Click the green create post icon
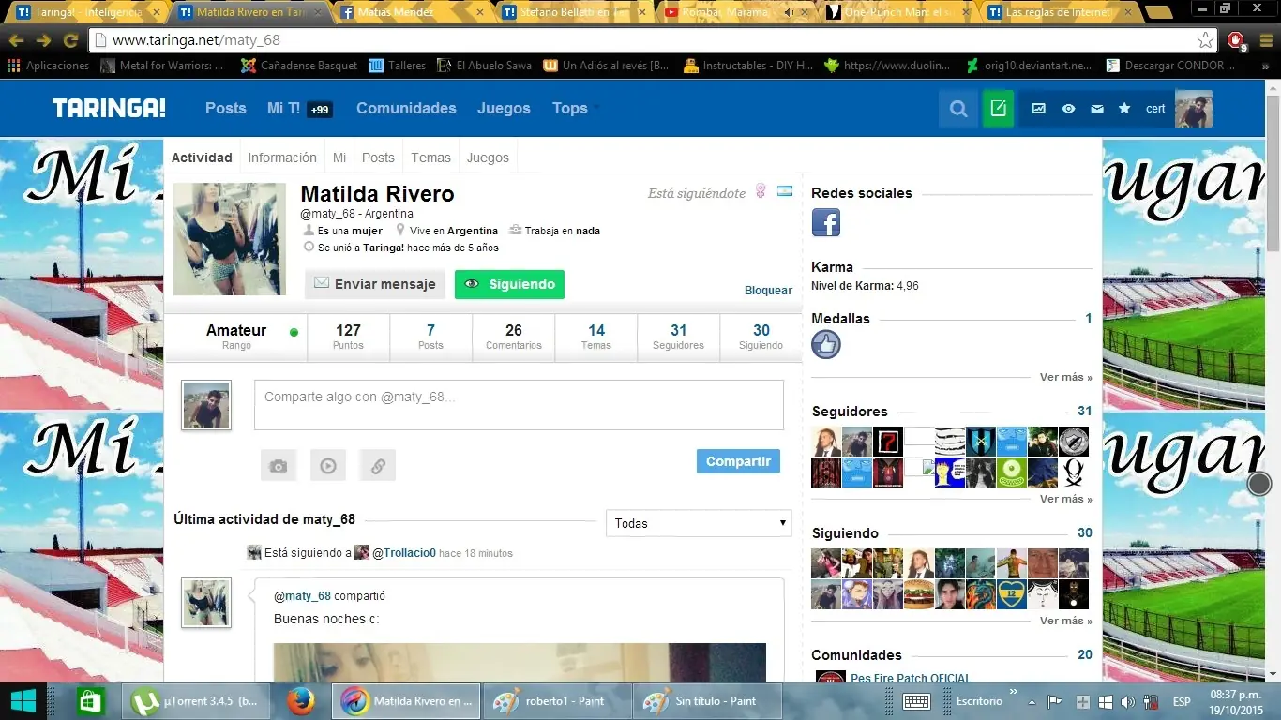The height and width of the screenshot is (720, 1281). tap(998, 109)
